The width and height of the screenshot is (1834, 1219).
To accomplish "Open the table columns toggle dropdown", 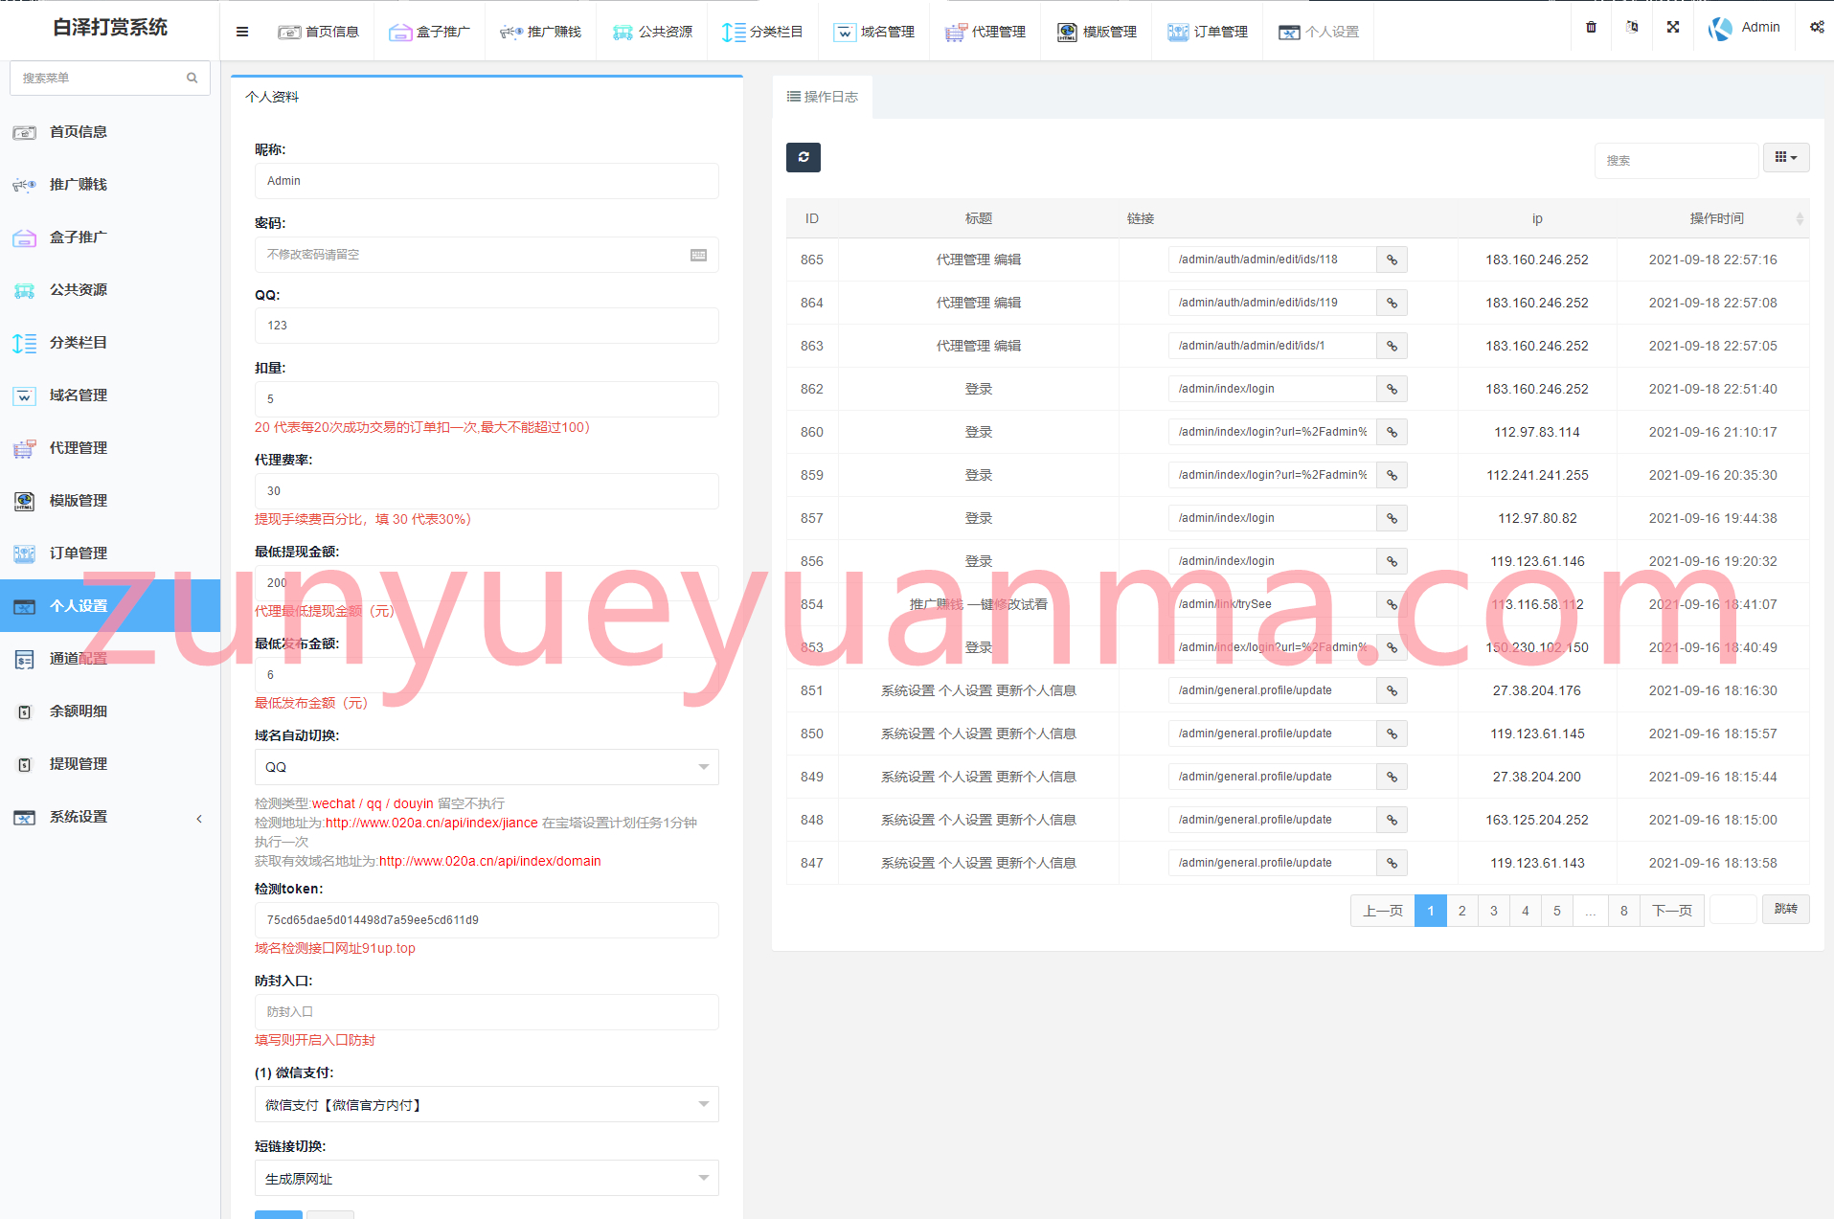I will 1786,158.
